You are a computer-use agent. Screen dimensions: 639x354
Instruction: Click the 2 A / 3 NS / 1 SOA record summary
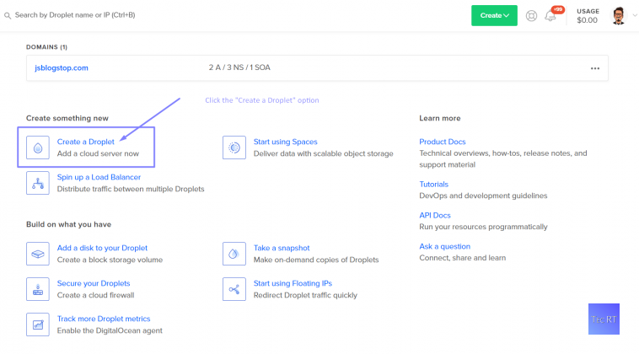(x=239, y=67)
